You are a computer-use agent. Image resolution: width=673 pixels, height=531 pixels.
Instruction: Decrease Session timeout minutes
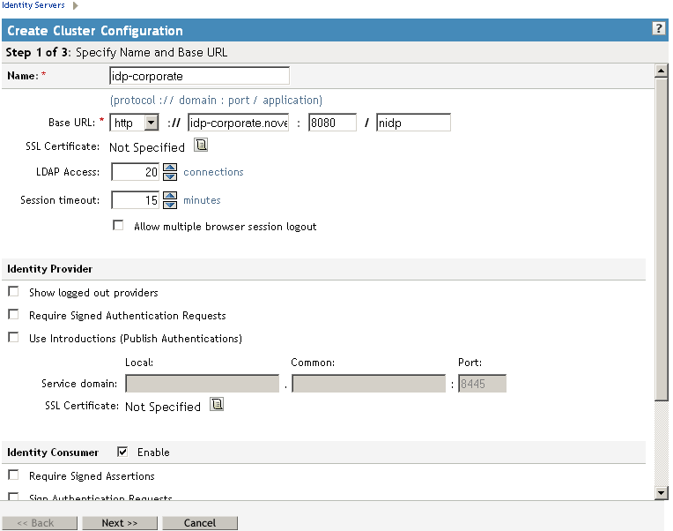(x=170, y=205)
